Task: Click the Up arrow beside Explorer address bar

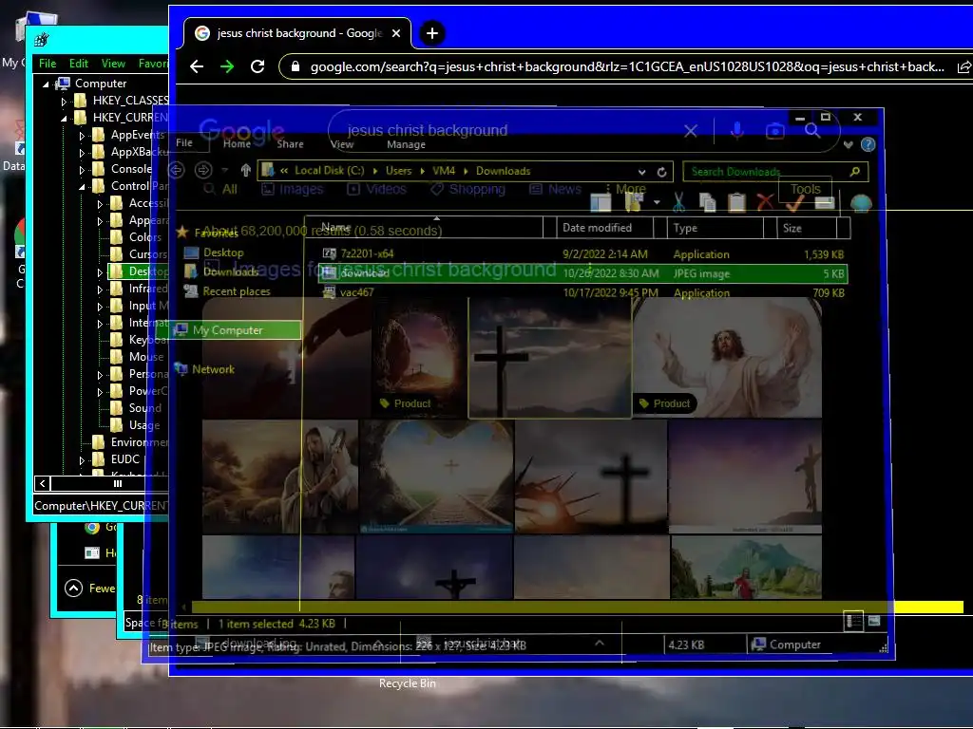Action: pos(246,170)
